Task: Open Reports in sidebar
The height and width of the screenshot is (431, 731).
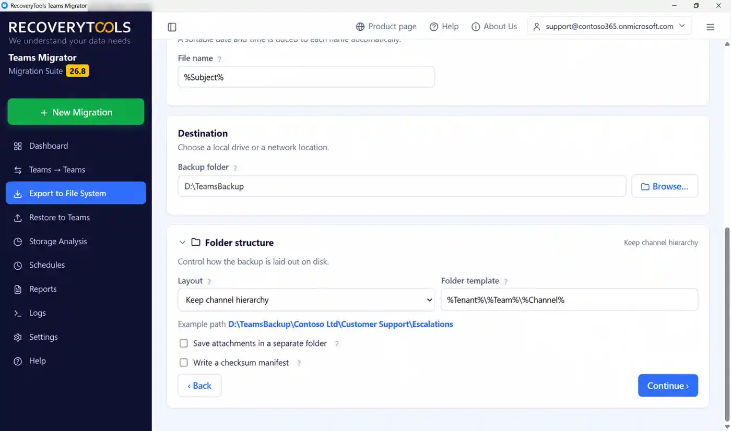Action: click(x=76, y=289)
